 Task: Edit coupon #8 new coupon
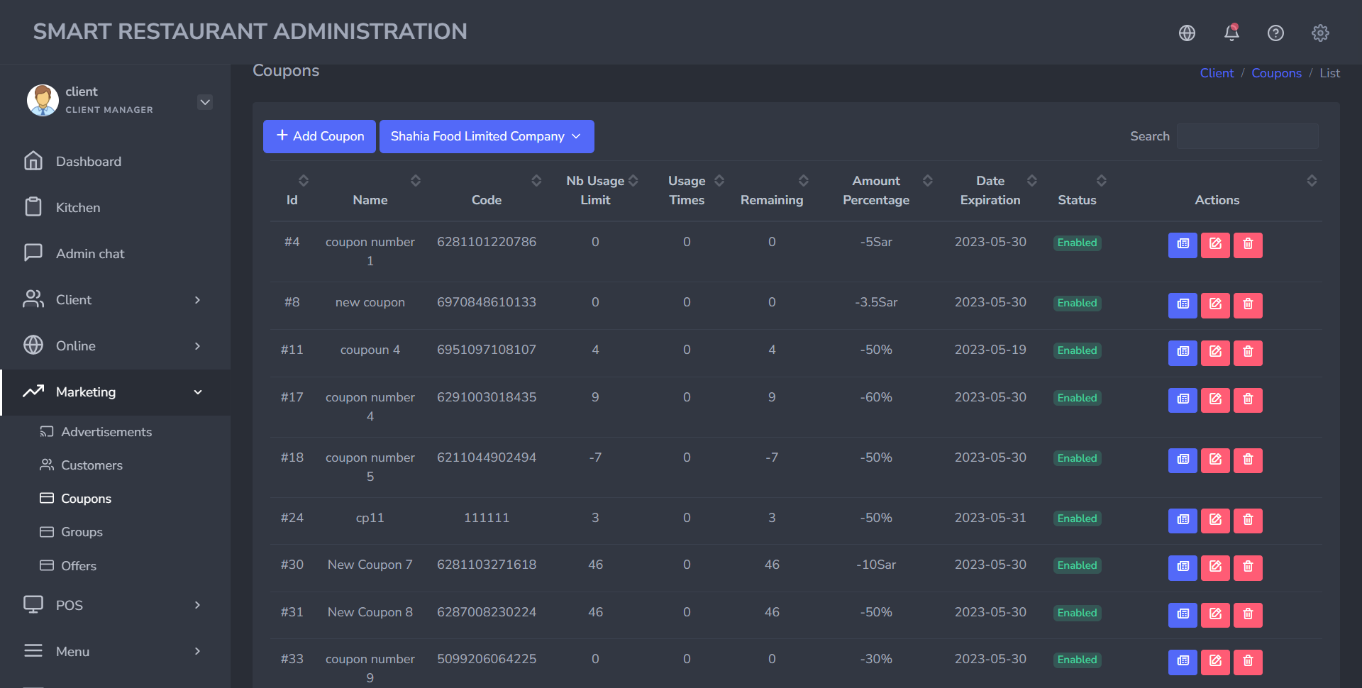pos(1215,305)
